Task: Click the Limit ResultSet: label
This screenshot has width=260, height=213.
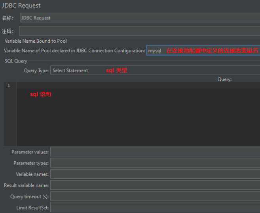Action: (32, 208)
